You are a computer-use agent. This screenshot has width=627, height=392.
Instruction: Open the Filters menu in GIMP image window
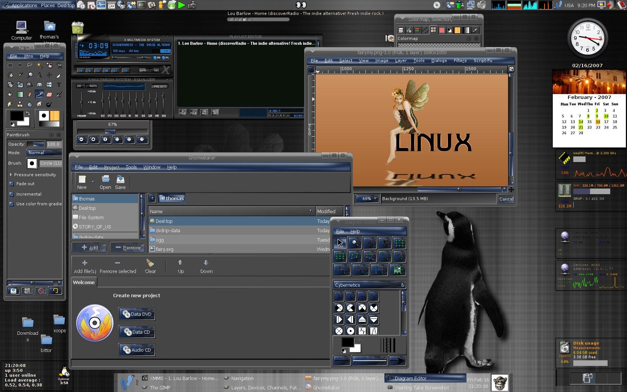[460, 60]
